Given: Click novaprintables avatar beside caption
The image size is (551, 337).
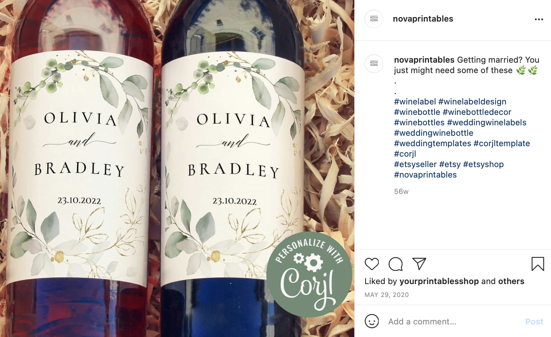Looking at the screenshot, I should point(374,64).
